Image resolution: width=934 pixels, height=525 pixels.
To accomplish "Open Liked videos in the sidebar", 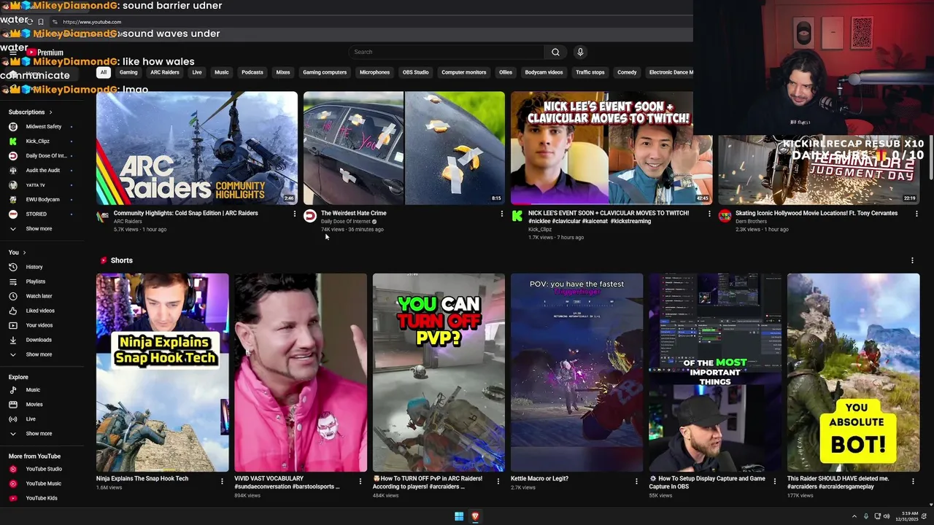I will [40, 311].
